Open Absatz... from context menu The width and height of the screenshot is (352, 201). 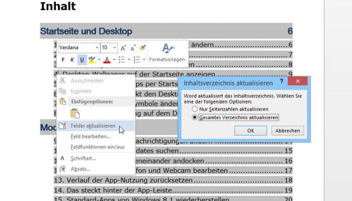pyautogui.click(x=96, y=169)
